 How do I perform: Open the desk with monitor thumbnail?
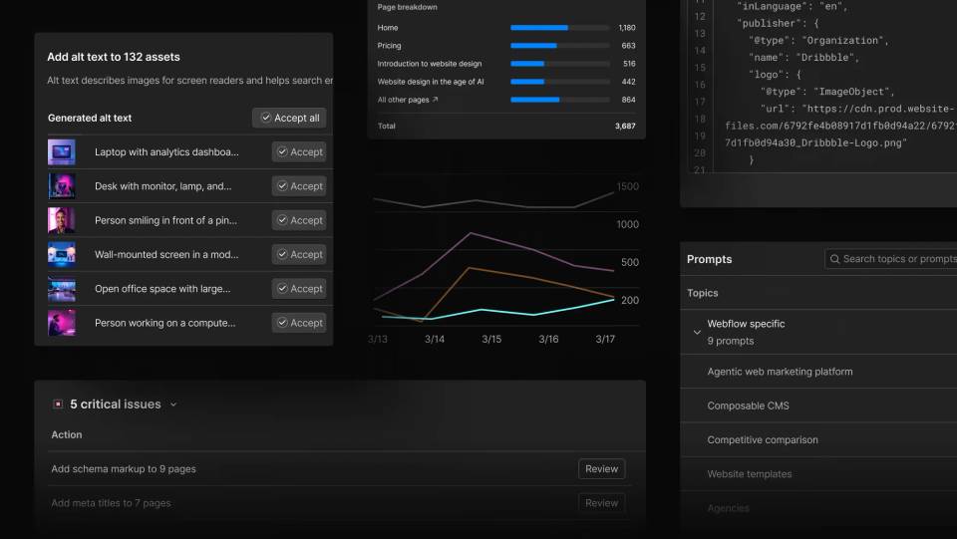pos(62,186)
